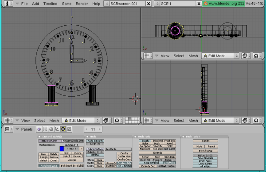Open the info window type icon at the top-left
The width and height of the screenshot is (266, 172).
(x=8, y=4)
